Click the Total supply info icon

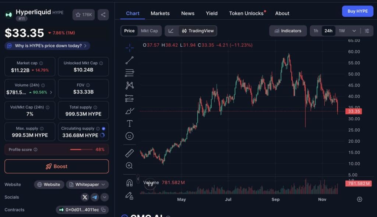[x=95, y=107]
